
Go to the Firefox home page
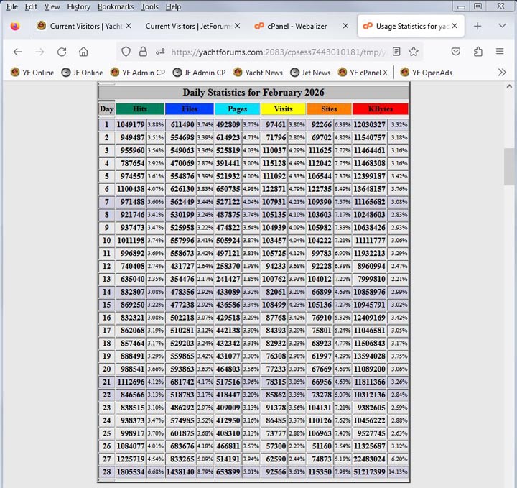(83, 52)
